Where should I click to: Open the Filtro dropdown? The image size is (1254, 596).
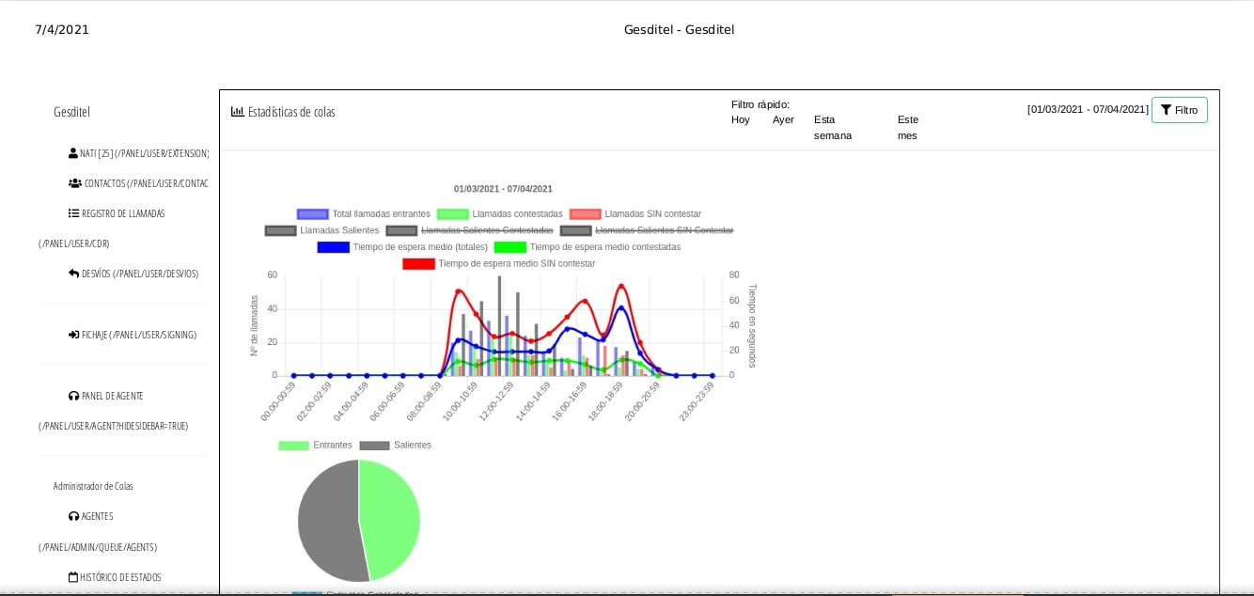[1180, 110]
